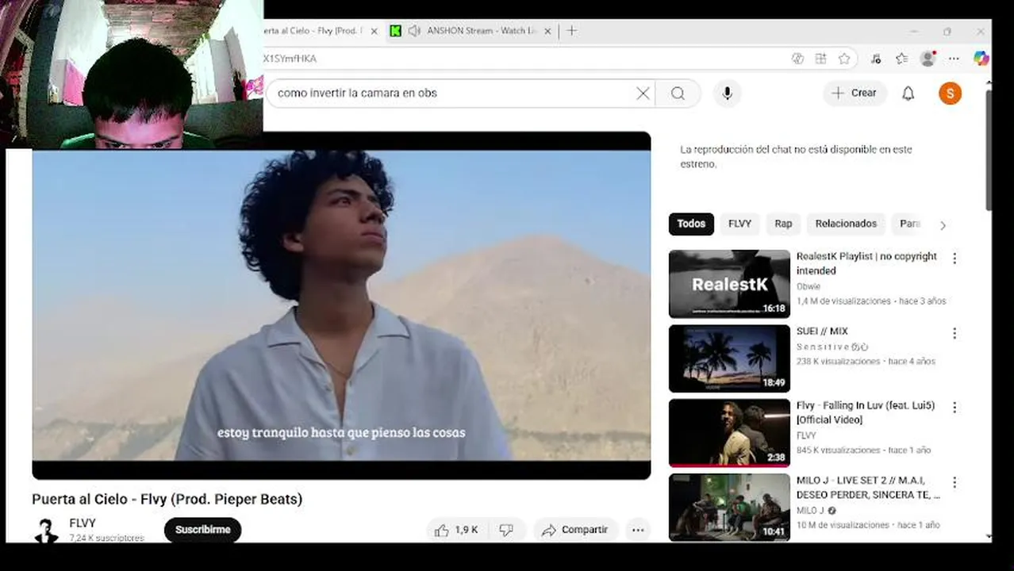The width and height of the screenshot is (1014, 571).
Task: Click the SUEI // MIX title
Action: click(822, 331)
